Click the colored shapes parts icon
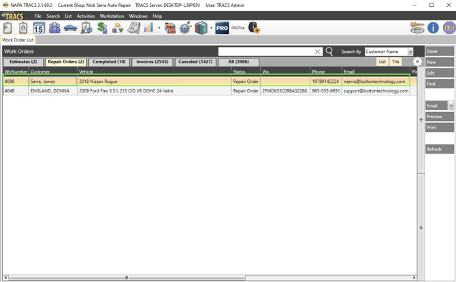 118,28
